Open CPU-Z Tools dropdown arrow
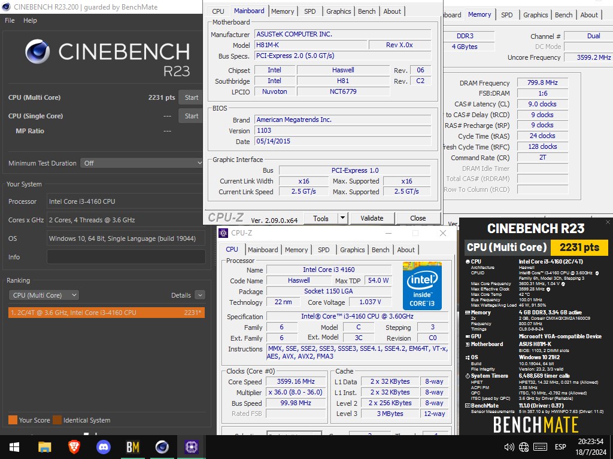This screenshot has width=613, height=459. click(x=342, y=218)
